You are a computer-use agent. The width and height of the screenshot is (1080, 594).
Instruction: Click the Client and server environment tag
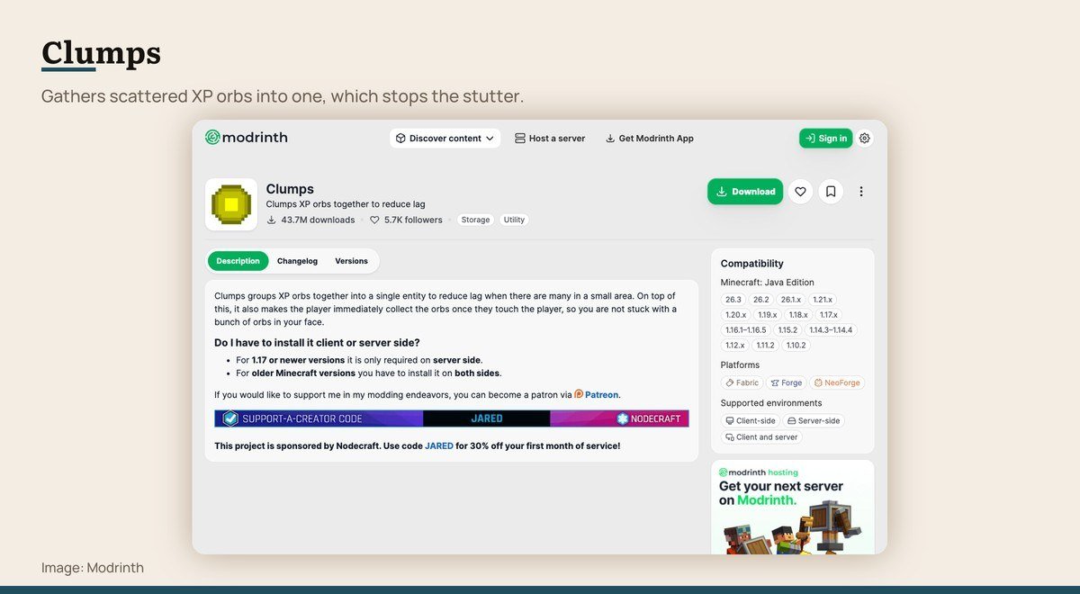point(762,437)
